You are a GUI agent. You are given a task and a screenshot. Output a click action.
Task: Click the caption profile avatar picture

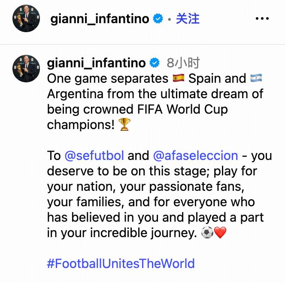click(26, 69)
